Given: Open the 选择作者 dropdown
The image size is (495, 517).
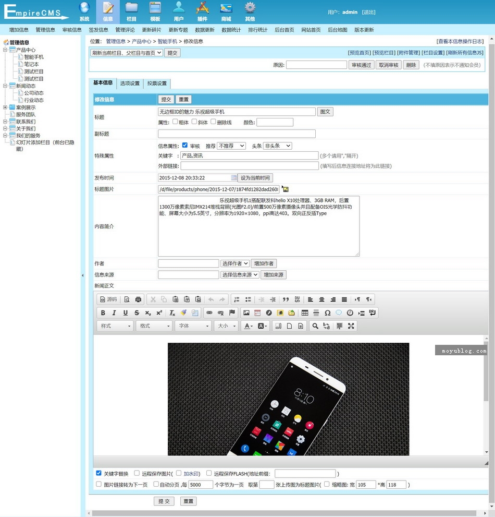Looking at the screenshot, I should pos(234,263).
